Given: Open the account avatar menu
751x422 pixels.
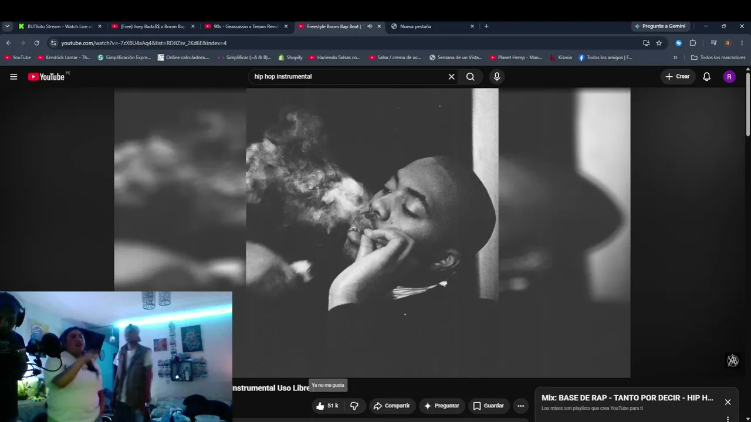Looking at the screenshot, I should click(x=729, y=77).
